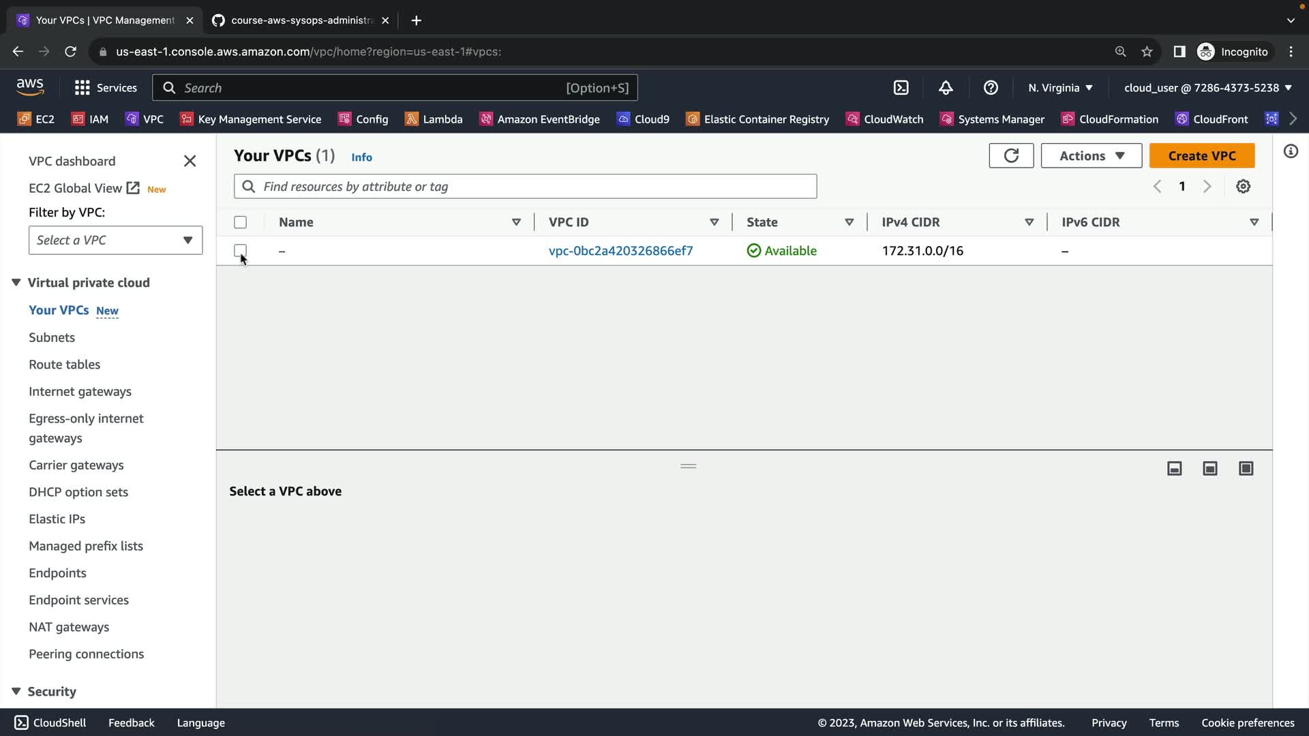
Task: Open the Actions dropdown
Action: 1091,155
